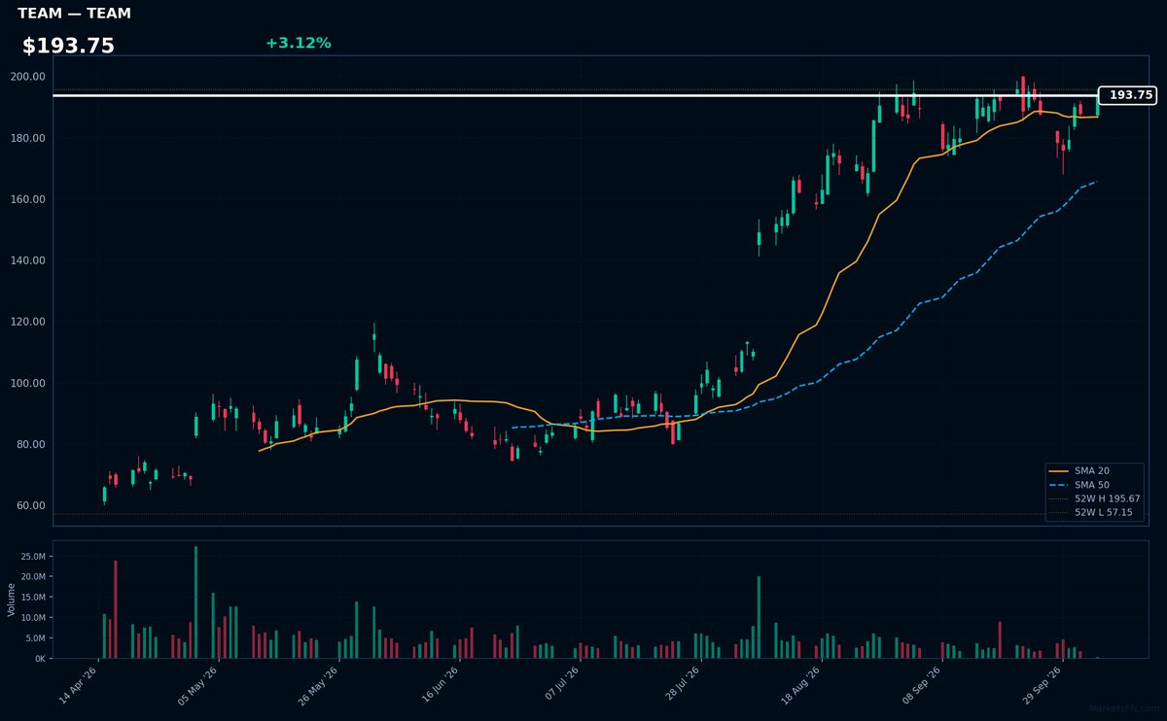The image size is (1167, 721).
Task: Select the $193.75 headline price
Action: tap(68, 46)
